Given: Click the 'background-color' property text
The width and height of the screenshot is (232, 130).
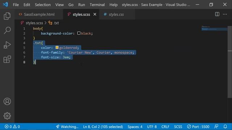Looking at the screenshot, I should coord(57,33).
